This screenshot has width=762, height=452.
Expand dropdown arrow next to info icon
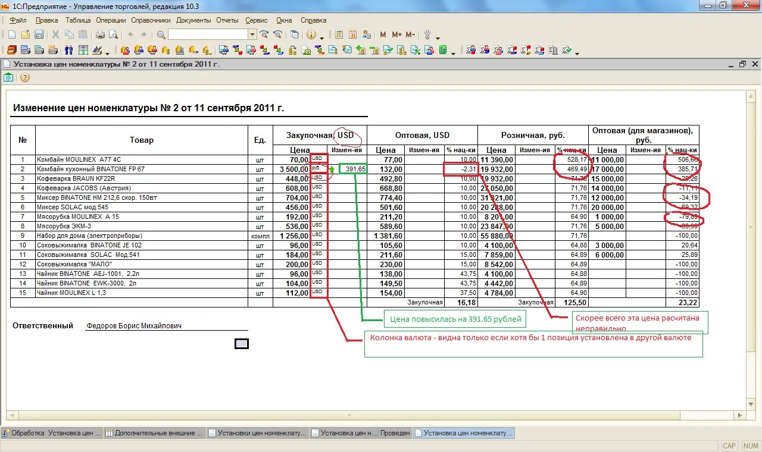[322, 37]
